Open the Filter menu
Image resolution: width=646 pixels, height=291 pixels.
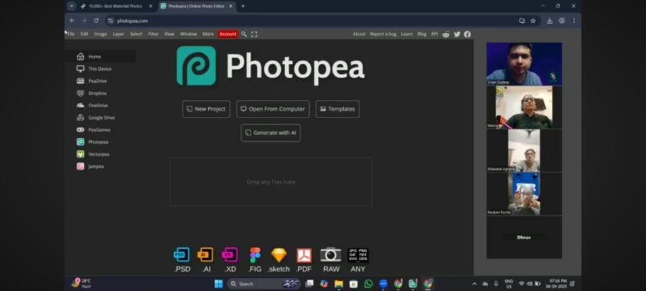pos(153,34)
